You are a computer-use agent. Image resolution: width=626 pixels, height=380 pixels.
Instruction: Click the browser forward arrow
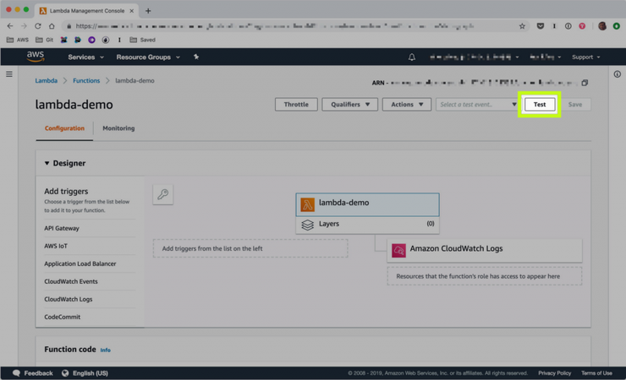tap(24, 26)
